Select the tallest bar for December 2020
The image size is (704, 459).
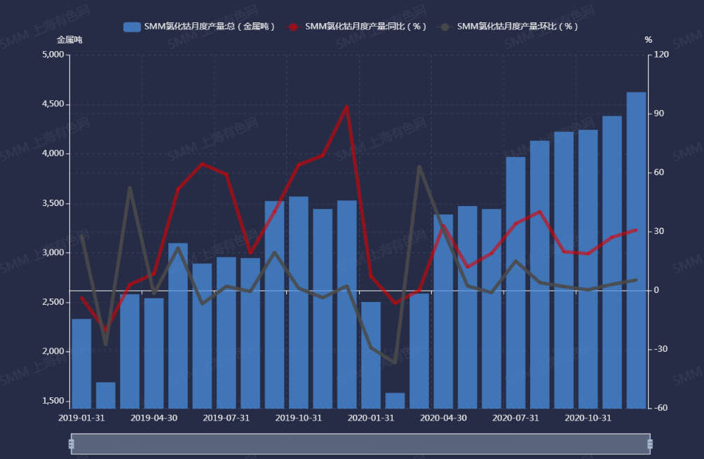click(636, 250)
